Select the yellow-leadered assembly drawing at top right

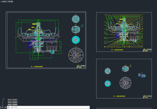(x=124, y=31)
